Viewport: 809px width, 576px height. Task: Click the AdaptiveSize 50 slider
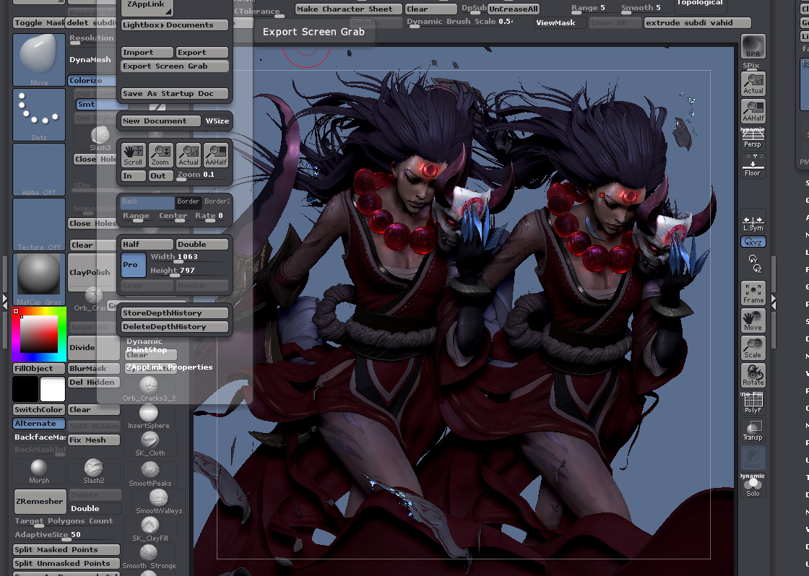(66, 536)
